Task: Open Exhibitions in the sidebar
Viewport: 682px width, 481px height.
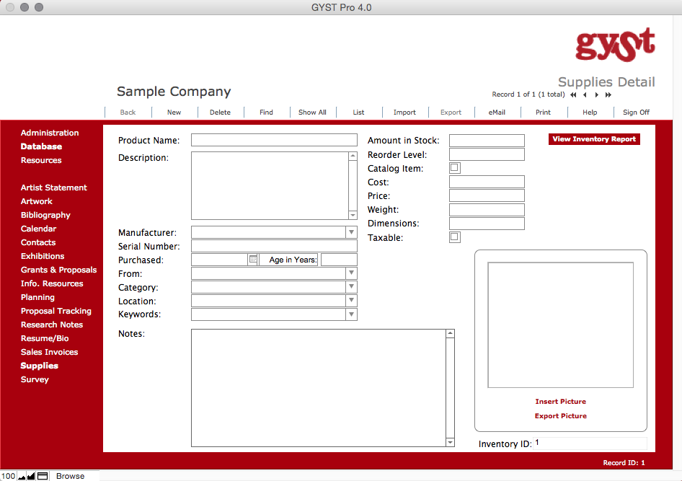Action: [x=43, y=256]
